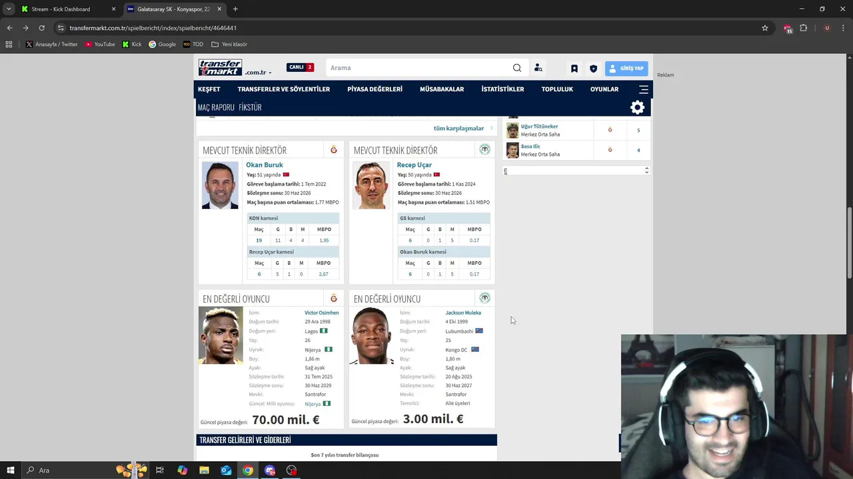Open TOPLULUK menu
The width and height of the screenshot is (853, 479).
pos(557,89)
